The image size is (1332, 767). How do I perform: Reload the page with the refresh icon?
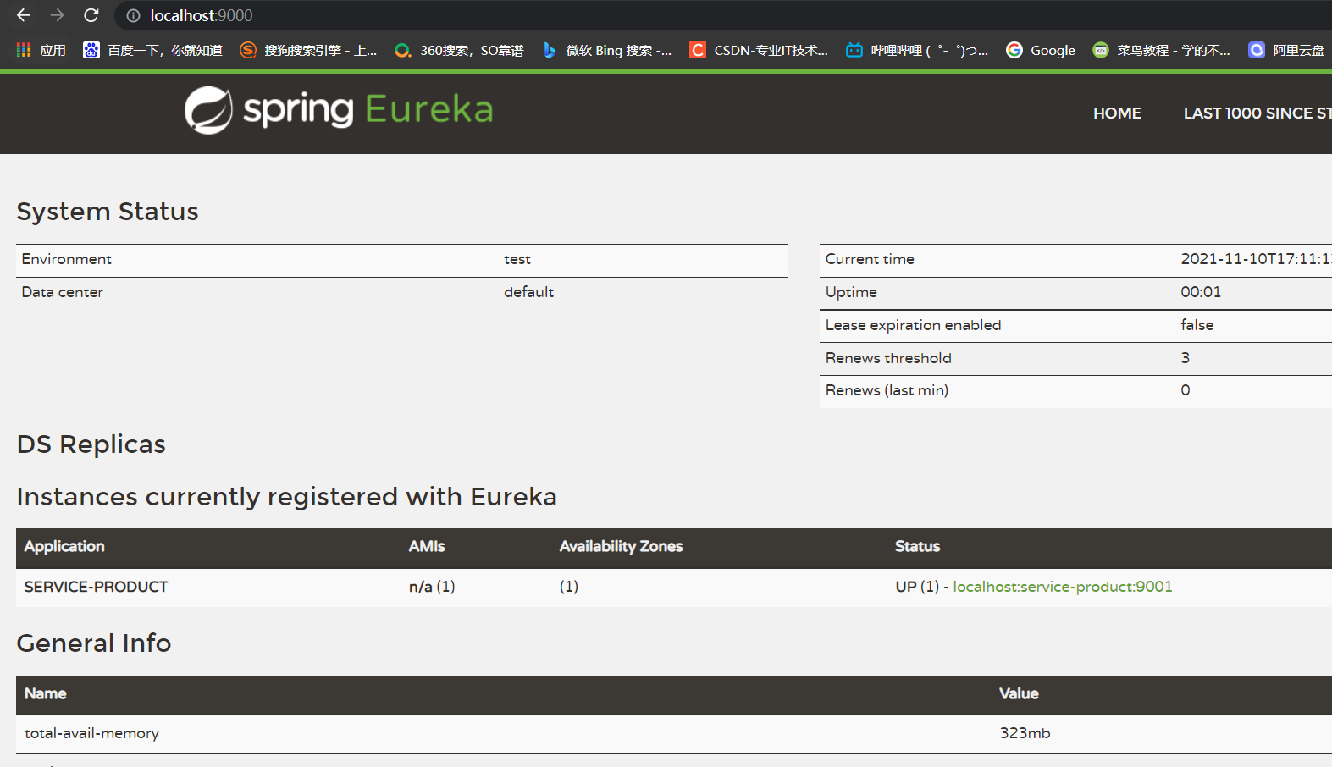91,15
